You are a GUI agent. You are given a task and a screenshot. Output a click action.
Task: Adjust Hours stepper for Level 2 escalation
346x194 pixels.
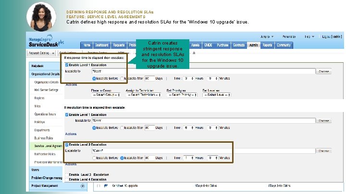(188, 158)
